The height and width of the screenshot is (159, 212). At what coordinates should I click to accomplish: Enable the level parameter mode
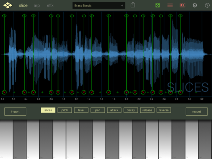(81, 110)
